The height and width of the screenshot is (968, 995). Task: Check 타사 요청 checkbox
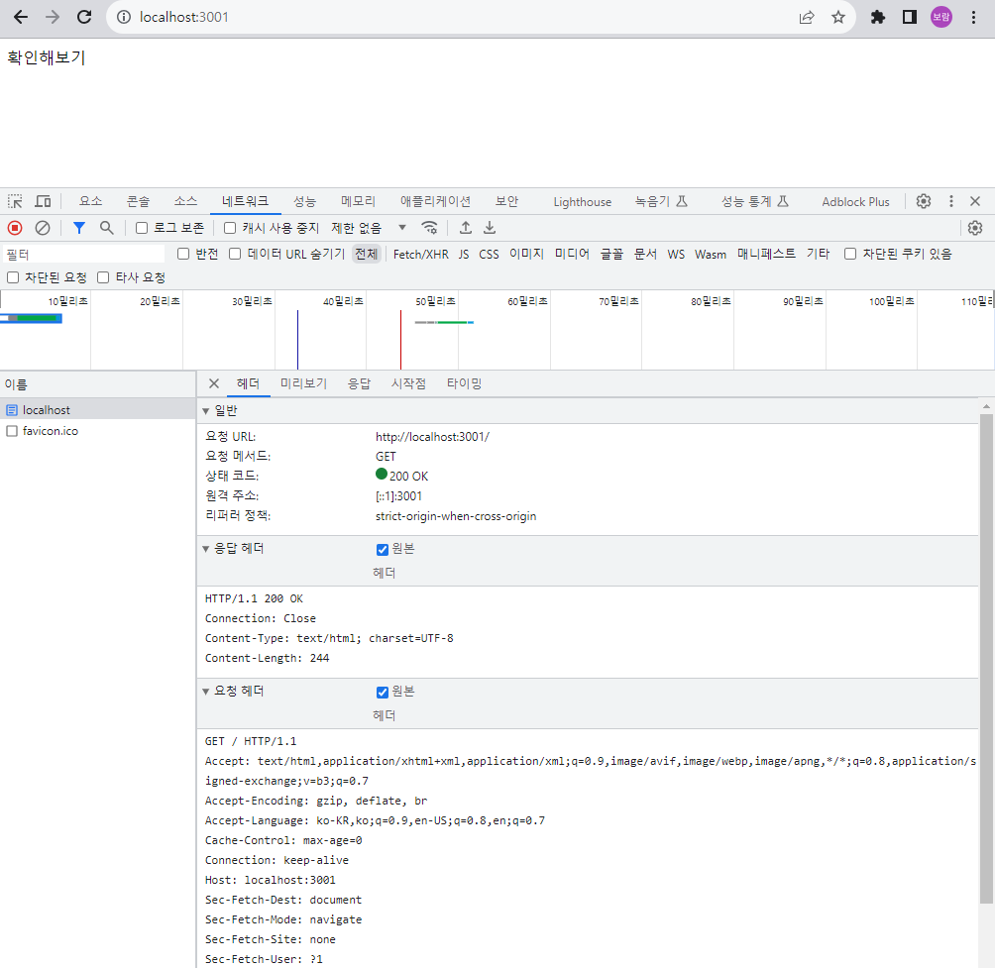pos(103,277)
